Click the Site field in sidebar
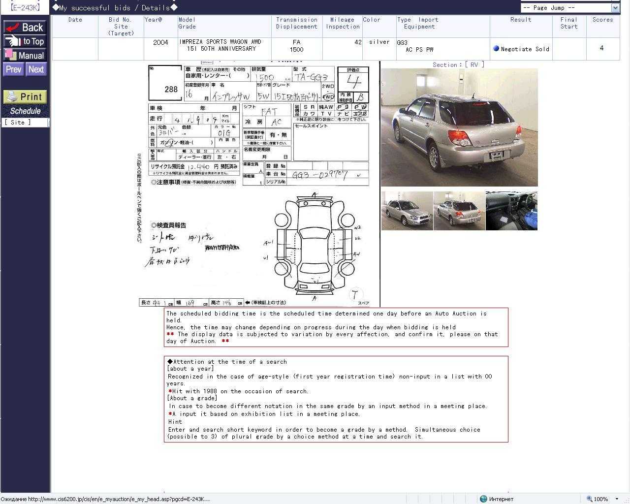The width and height of the screenshot is (630, 504). 26,122
